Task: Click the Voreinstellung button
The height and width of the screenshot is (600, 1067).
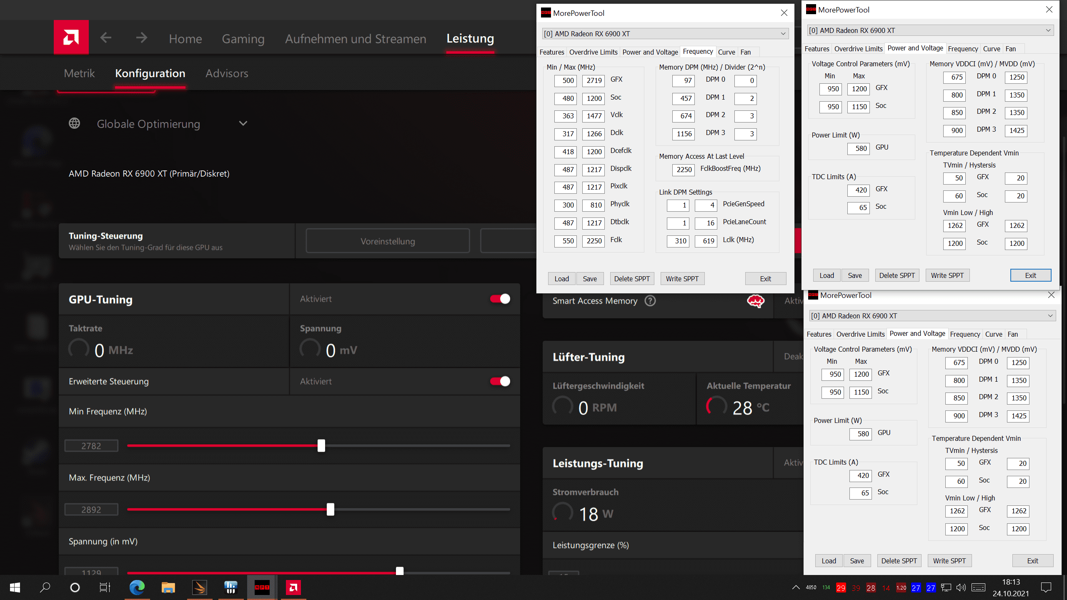Action: pos(388,241)
